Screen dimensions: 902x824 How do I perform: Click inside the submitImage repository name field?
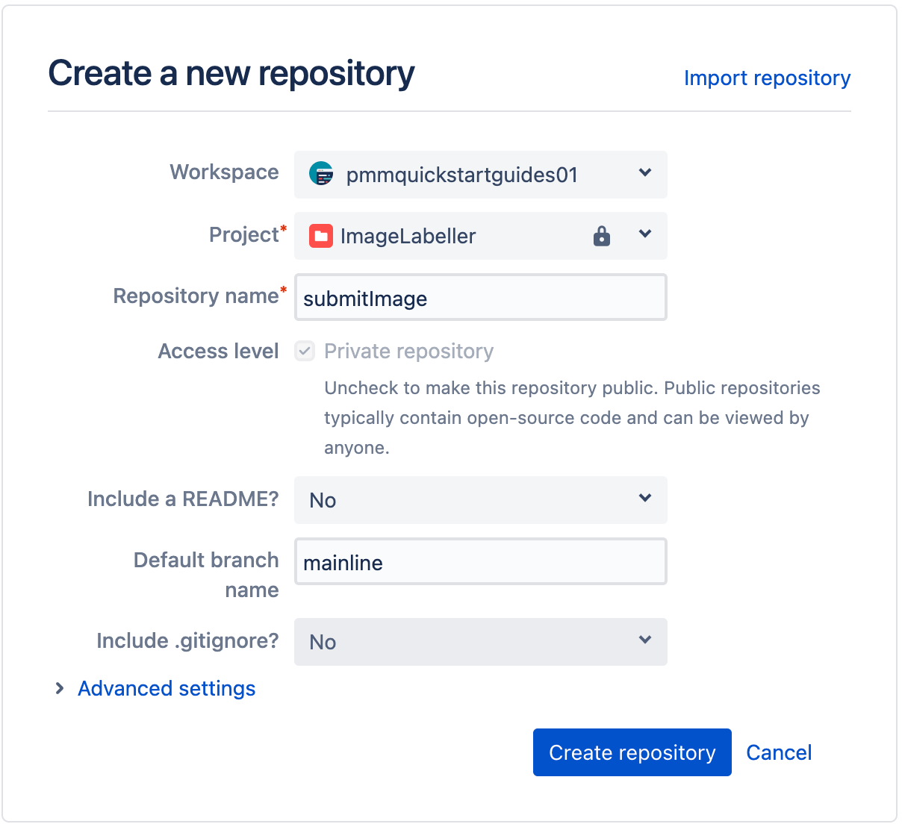tap(481, 297)
